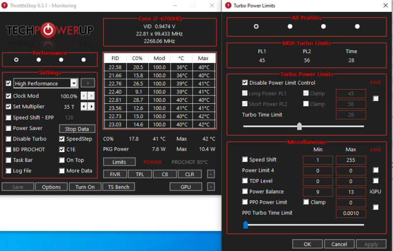The image size is (393, 251).
Task: Click the minus button next to GPU
Action: (211, 187)
